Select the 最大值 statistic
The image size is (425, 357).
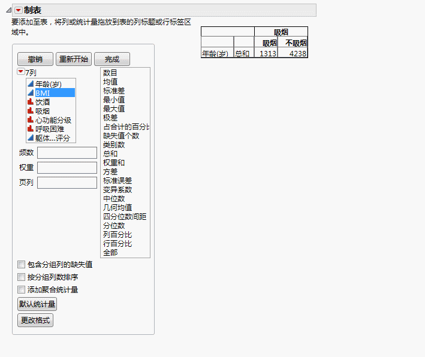pyautogui.click(x=114, y=108)
